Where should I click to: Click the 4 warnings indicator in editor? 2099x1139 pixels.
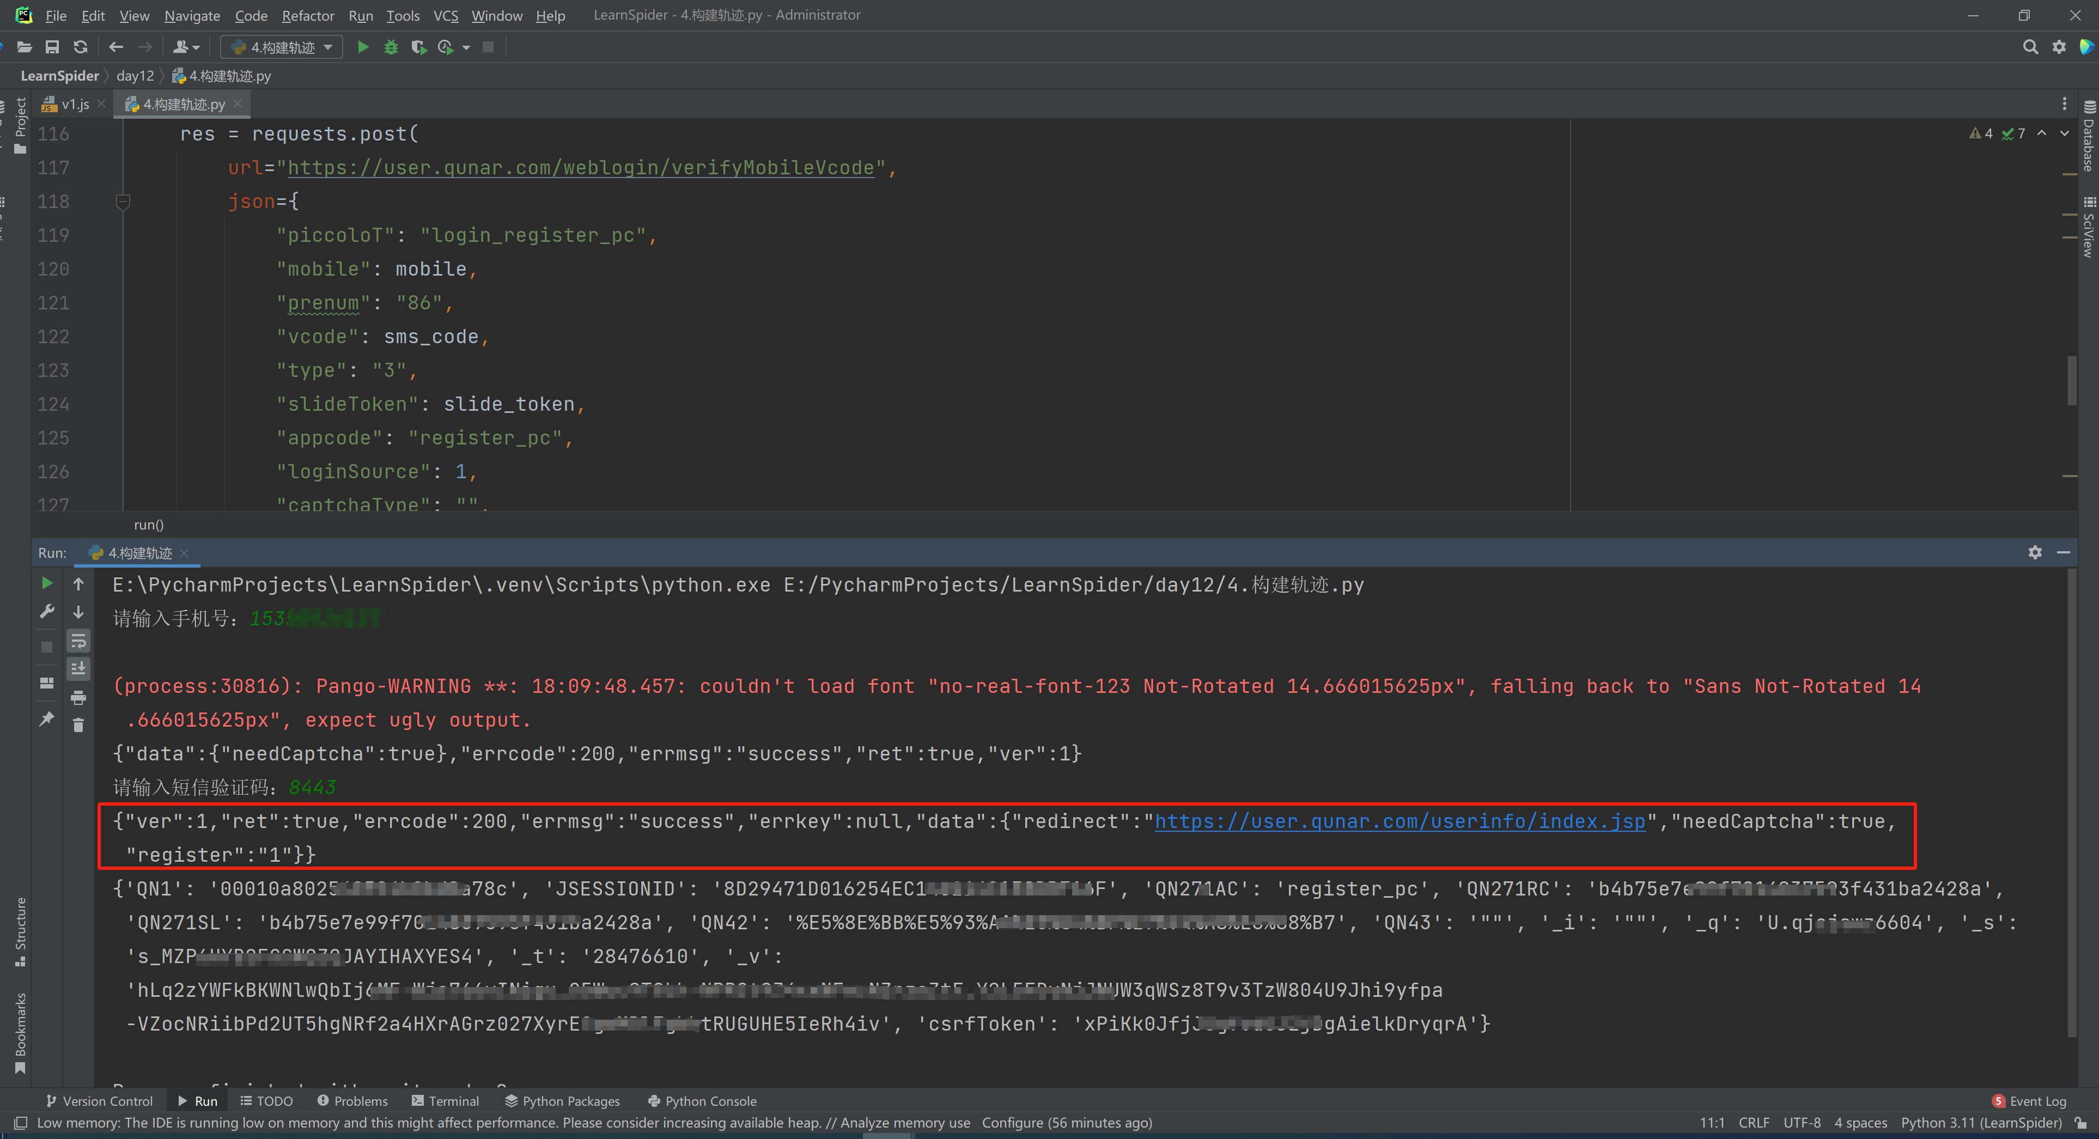tap(1981, 133)
